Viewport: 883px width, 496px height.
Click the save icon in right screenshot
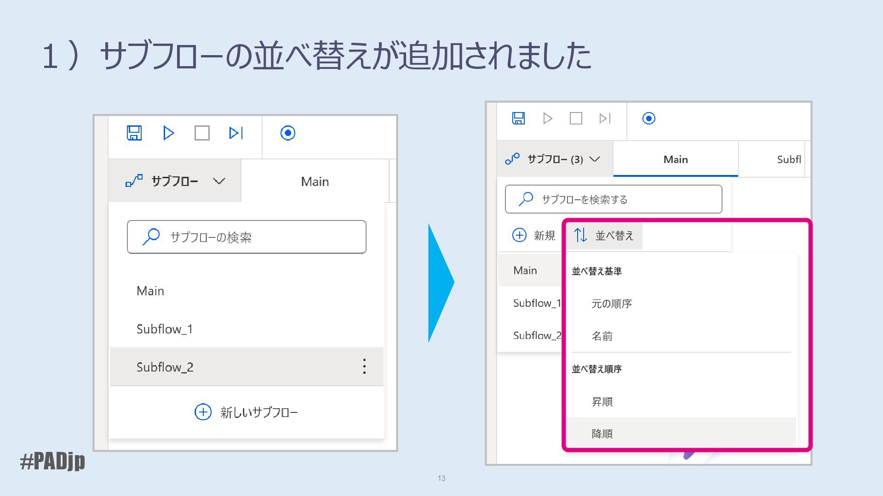tap(518, 118)
